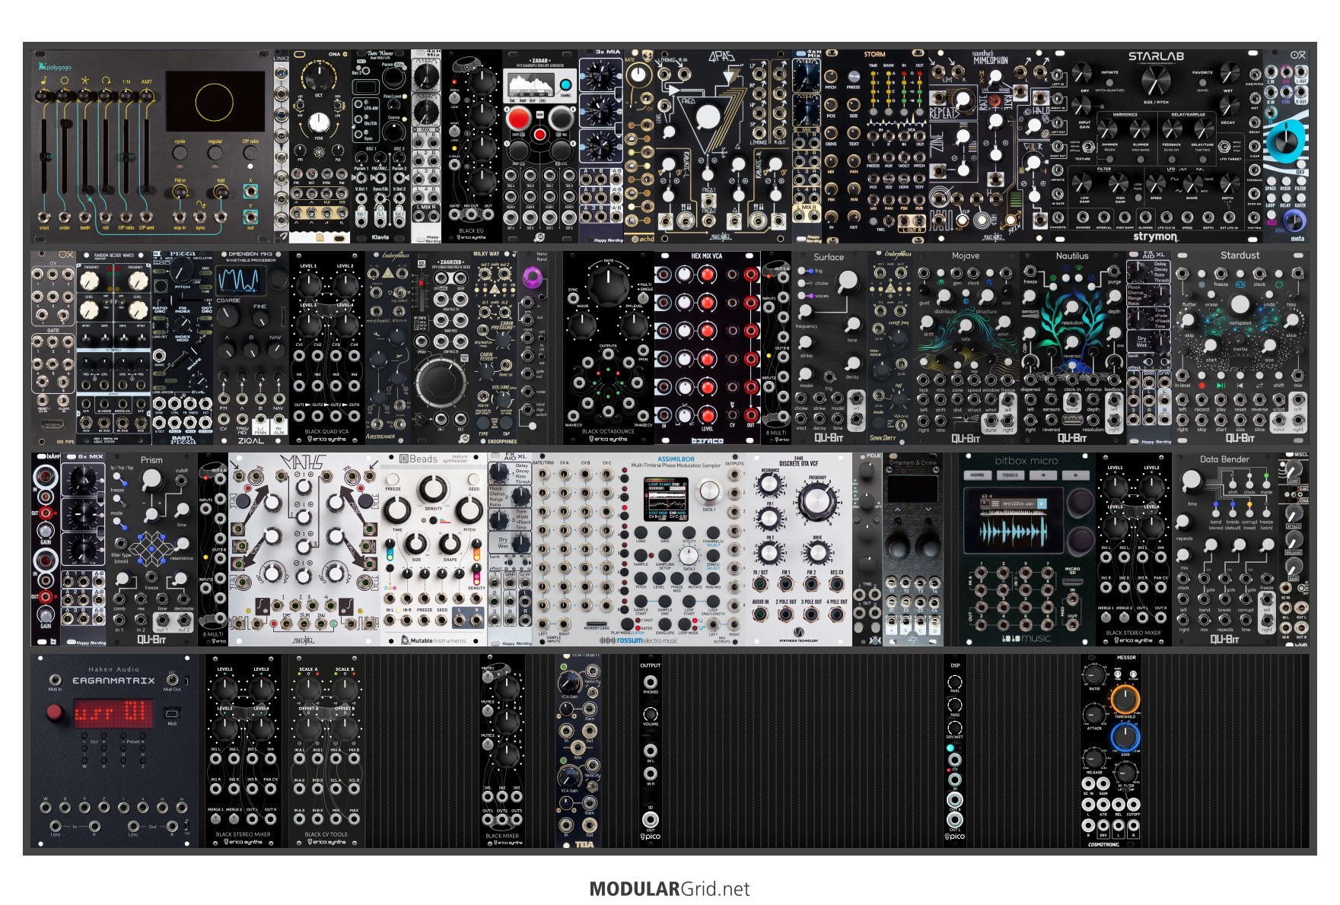This screenshot has height=905, width=1340.
Task: Select the 3x MIA module
Action: 601,146
